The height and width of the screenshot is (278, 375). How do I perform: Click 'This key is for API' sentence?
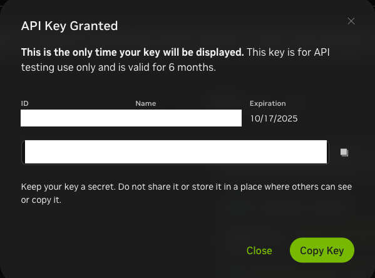pos(288,52)
